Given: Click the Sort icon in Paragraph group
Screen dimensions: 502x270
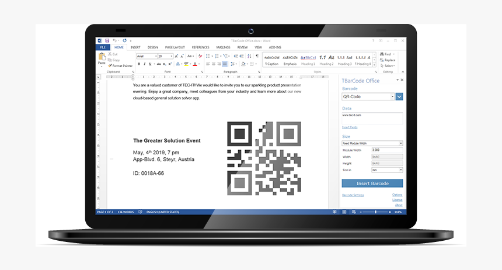Looking at the screenshot, I should tap(249, 56).
